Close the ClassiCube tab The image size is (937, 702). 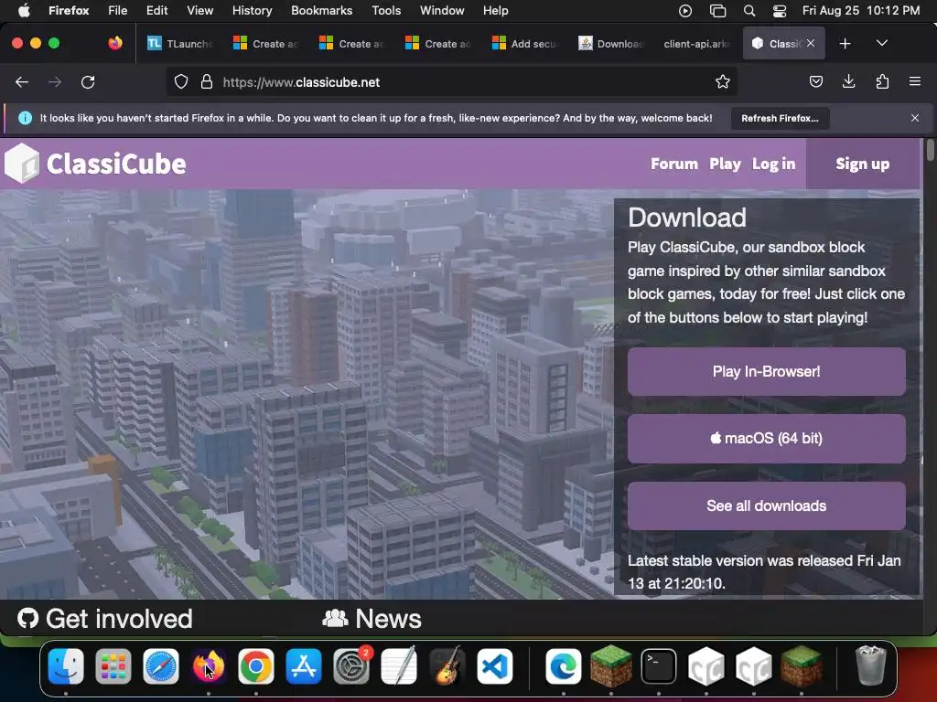pyautogui.click(x=811, y=43)
